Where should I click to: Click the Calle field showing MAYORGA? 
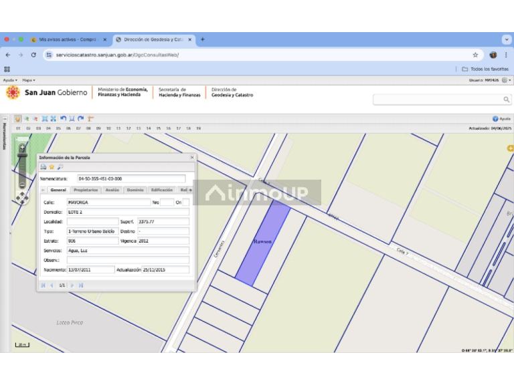[x=108, y=203]
